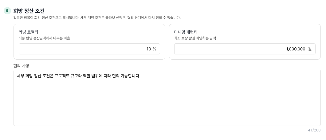This screenshot has width=326, height=140.
Task: Click the value 10 in royalty input
Action: (x=149, y=49)
